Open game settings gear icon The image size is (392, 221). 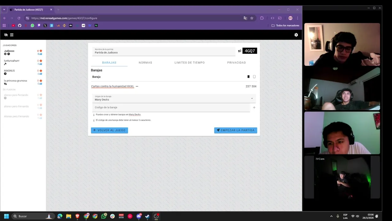click(296, 35)
